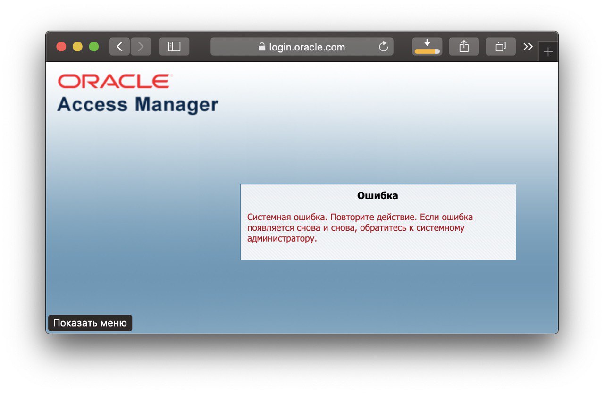The width and height of the screenshot is (604, 394).
Task: Go back with the Safari back arrow
Action: click(119, 47)
